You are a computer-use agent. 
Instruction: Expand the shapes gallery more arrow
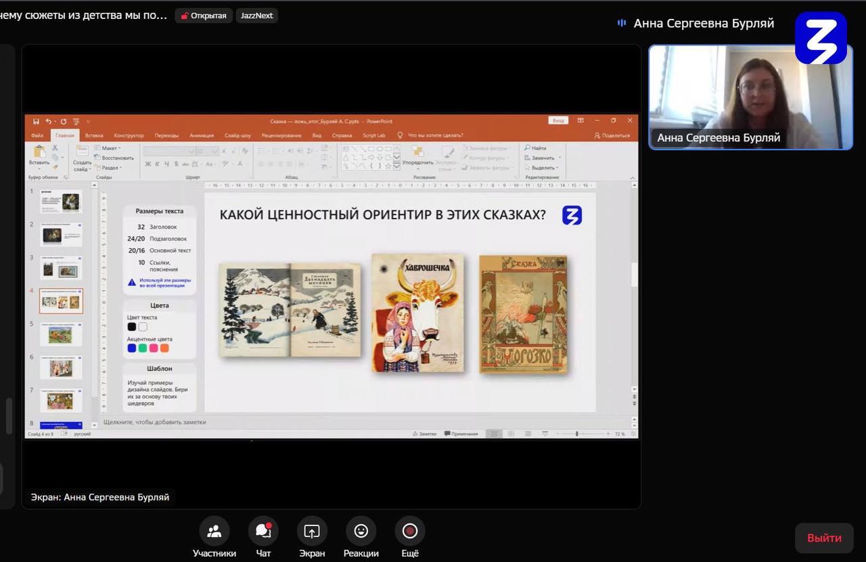click(x=397, y=166)
